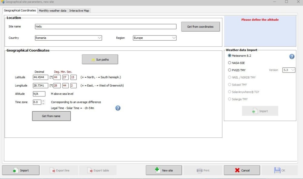Choose NASA-SSE as weather data source
303x179 pixels.
pyautogui.click(x=230, y=63)
